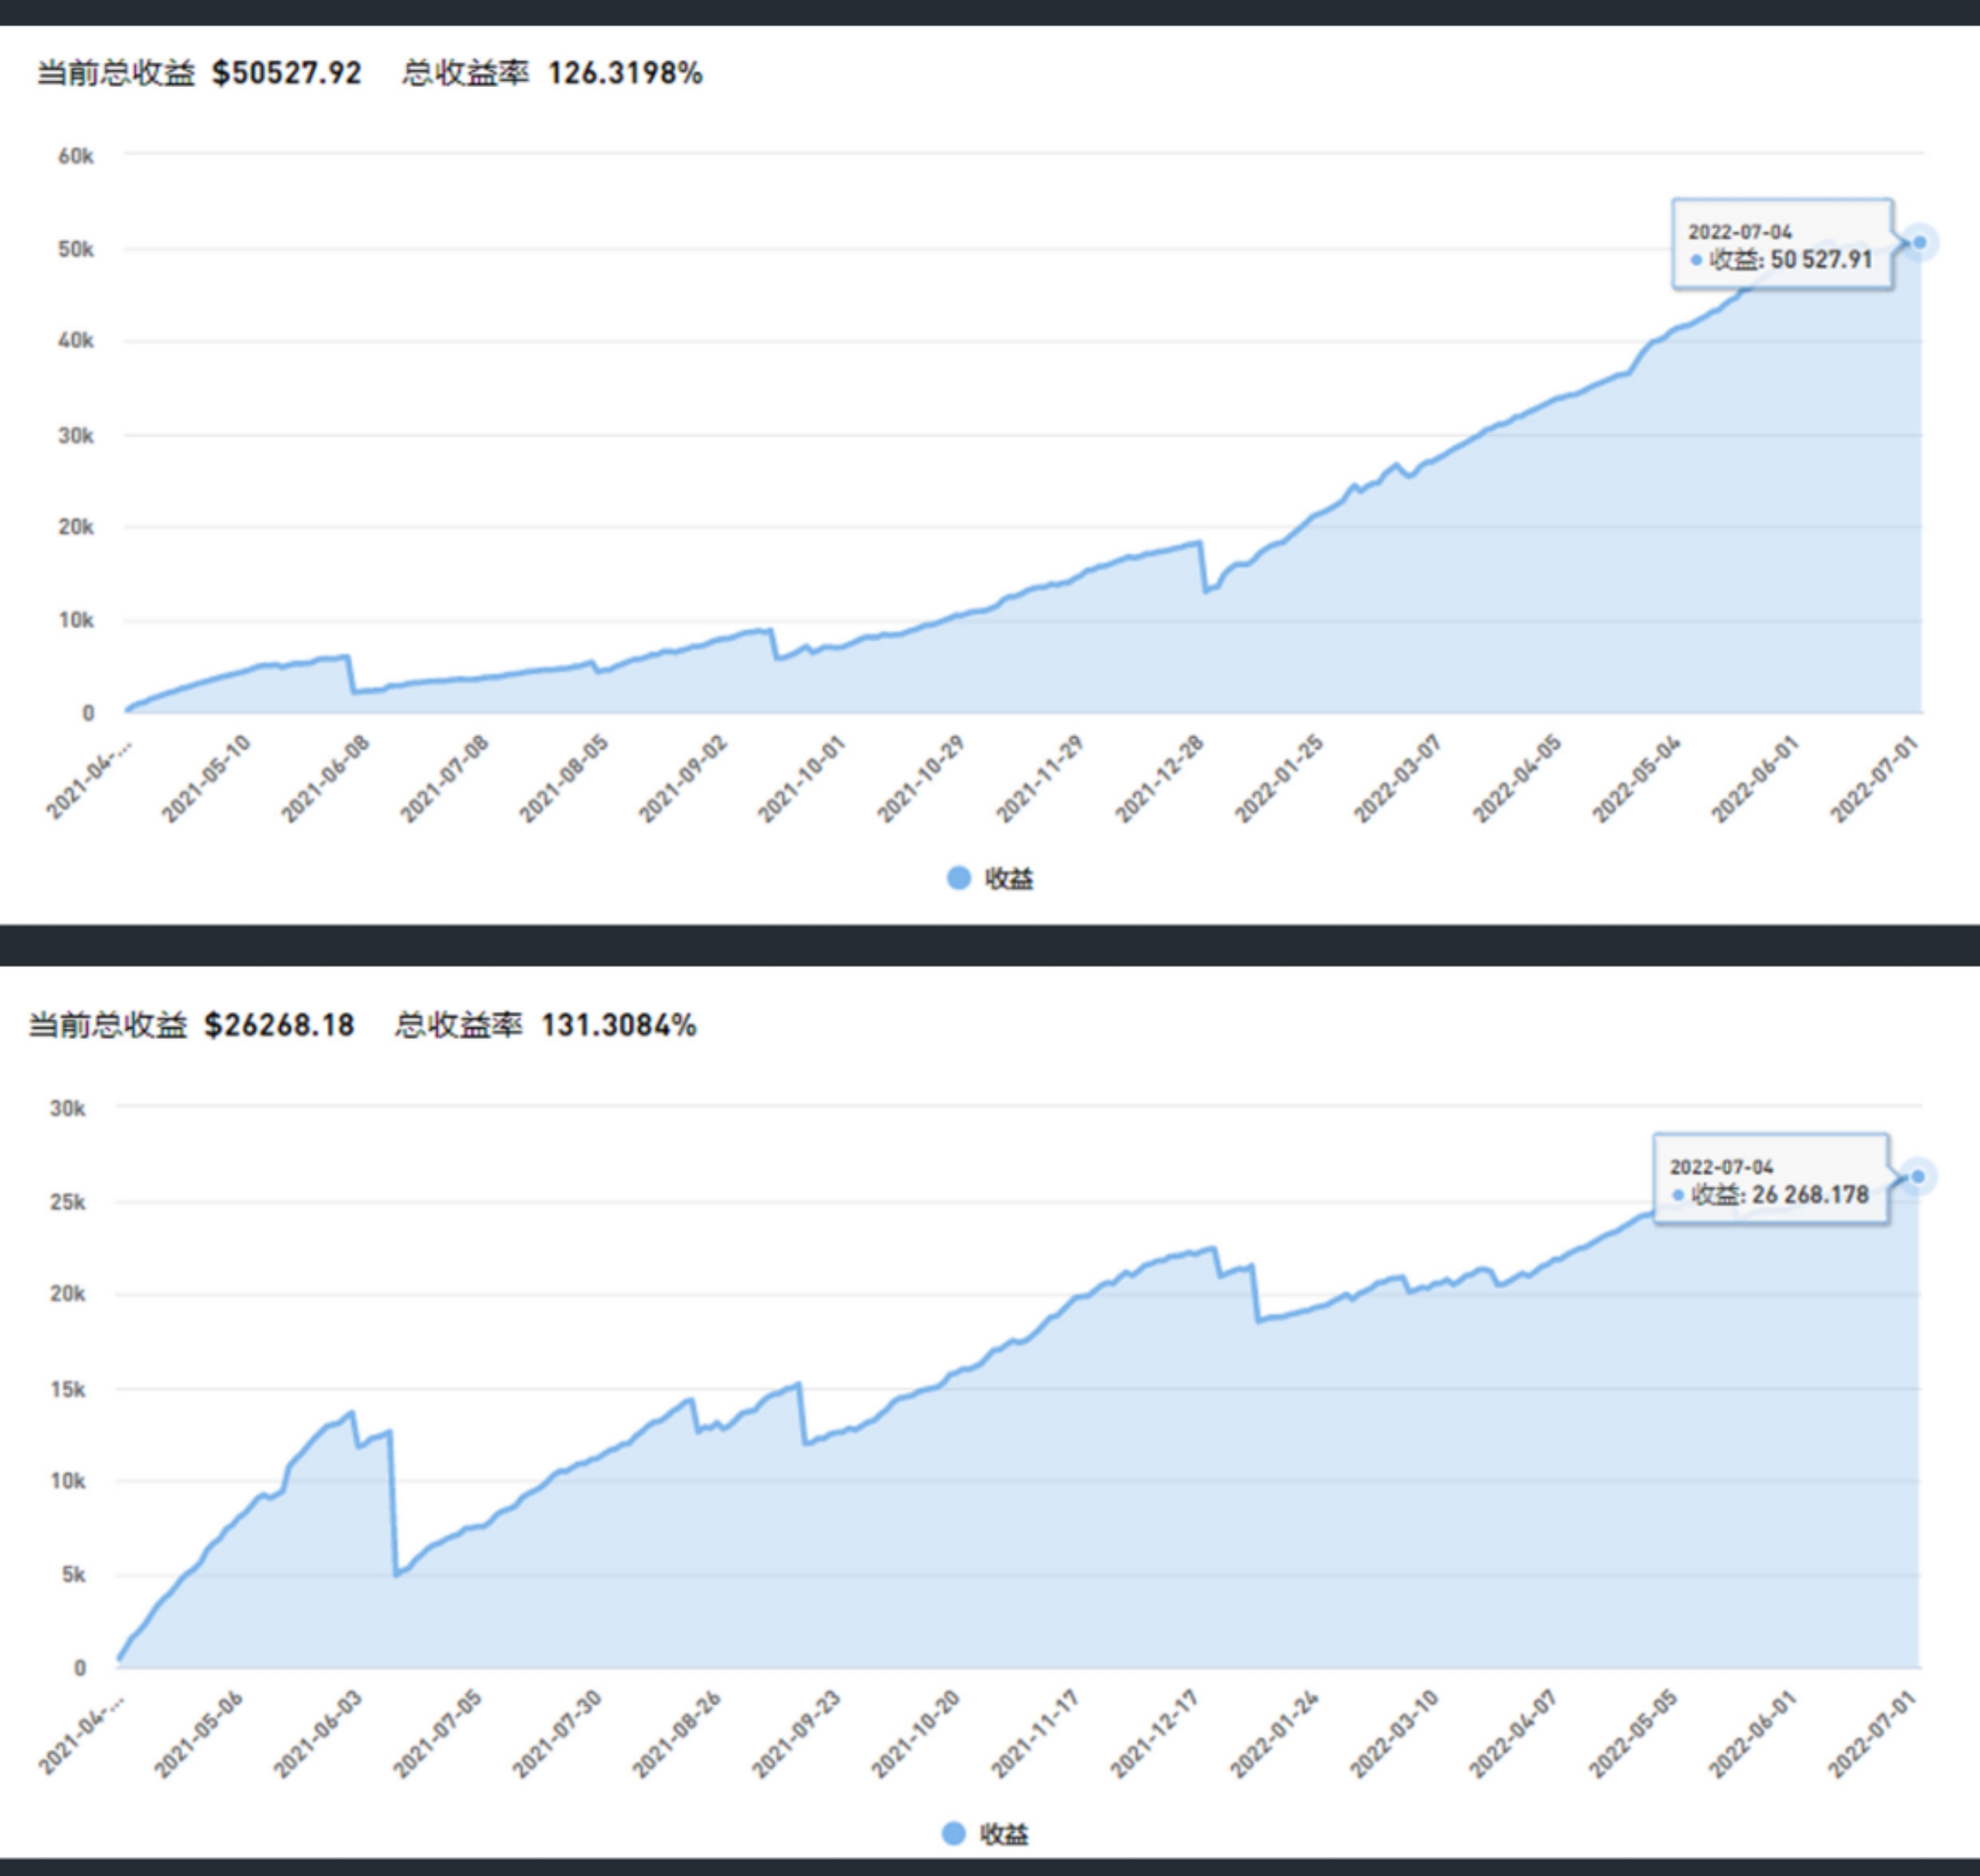Click the 收益 legend label under bottom chart
The width and height of the screenshot is (1980, 1876).
pos(1004,1833)
